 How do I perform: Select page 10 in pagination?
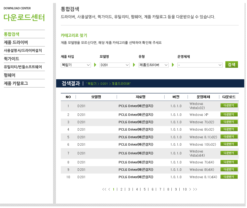coord(185,189)
